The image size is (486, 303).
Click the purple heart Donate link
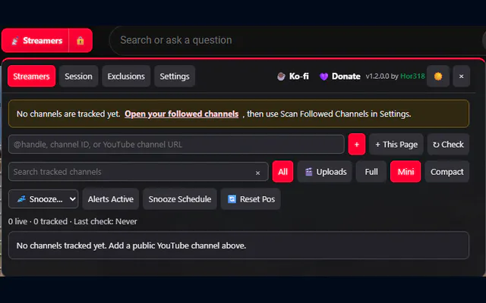(340, 77)
